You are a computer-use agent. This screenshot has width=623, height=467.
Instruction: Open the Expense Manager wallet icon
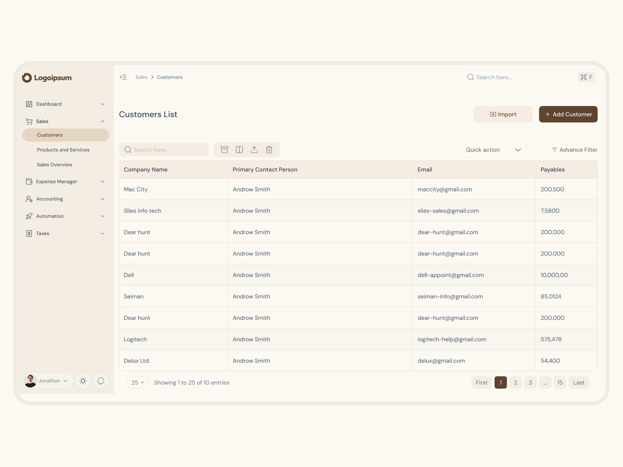(29, 181)
